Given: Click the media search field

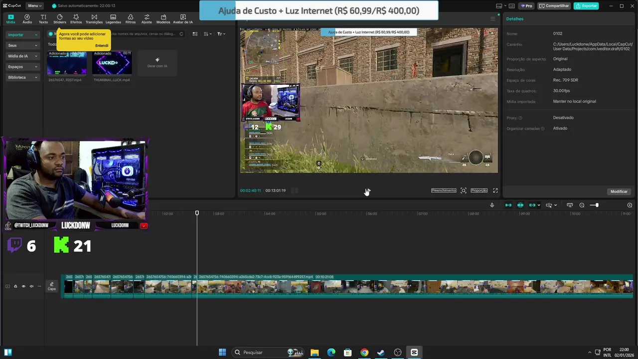Looking at the screenshot, I should coord(145,34).
